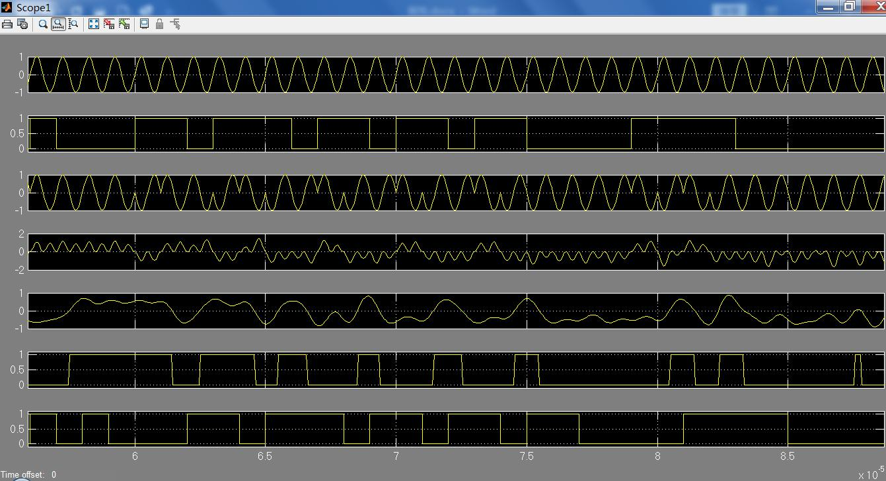Click inside the top sine wave plot
The height and width of the screenshot is (481, 886).
(457, 75)
